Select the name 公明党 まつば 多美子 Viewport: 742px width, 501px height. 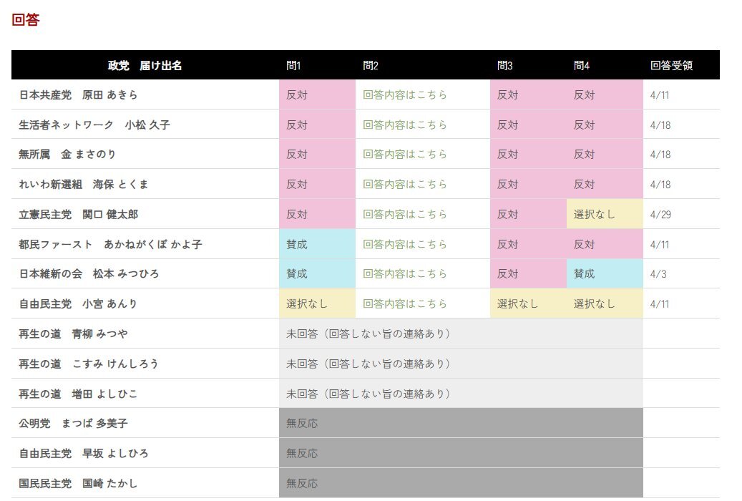click(x=74, y=423)
